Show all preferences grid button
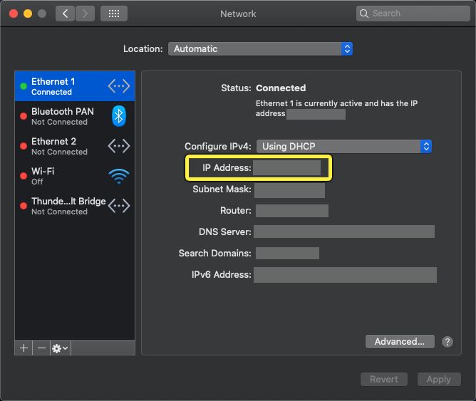Image resolution: width=476 pixels, height=401 pixels. pos(114,14)
